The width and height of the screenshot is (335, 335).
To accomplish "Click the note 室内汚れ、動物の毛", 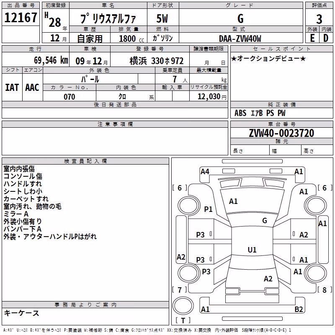I will pyautogui.click(x=32, y=206).
